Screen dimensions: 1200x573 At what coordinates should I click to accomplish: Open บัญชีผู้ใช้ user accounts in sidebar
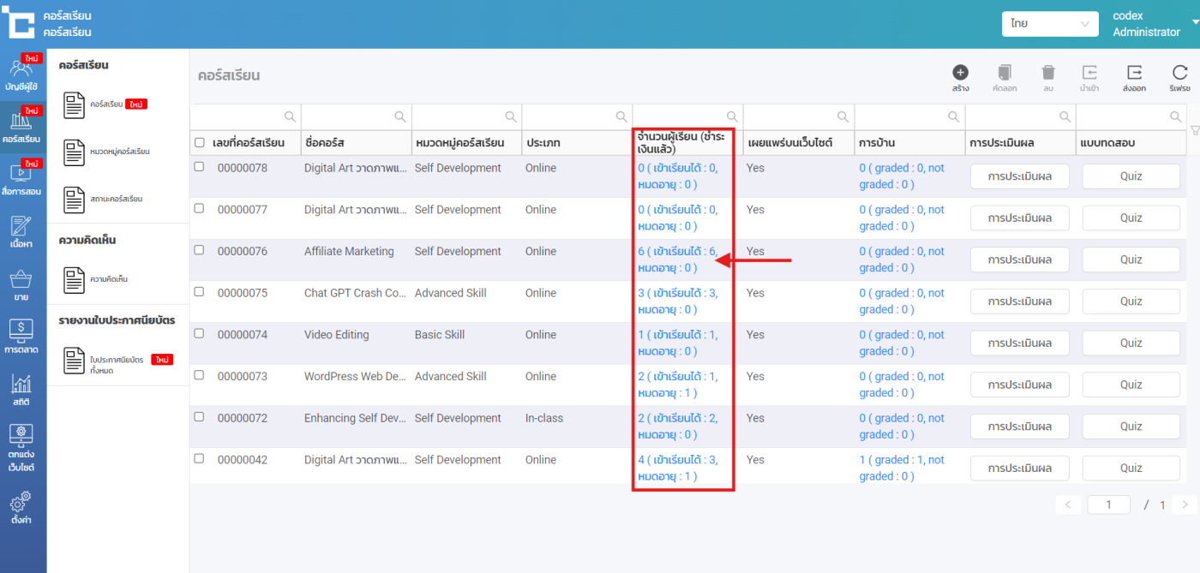point(22,75)
